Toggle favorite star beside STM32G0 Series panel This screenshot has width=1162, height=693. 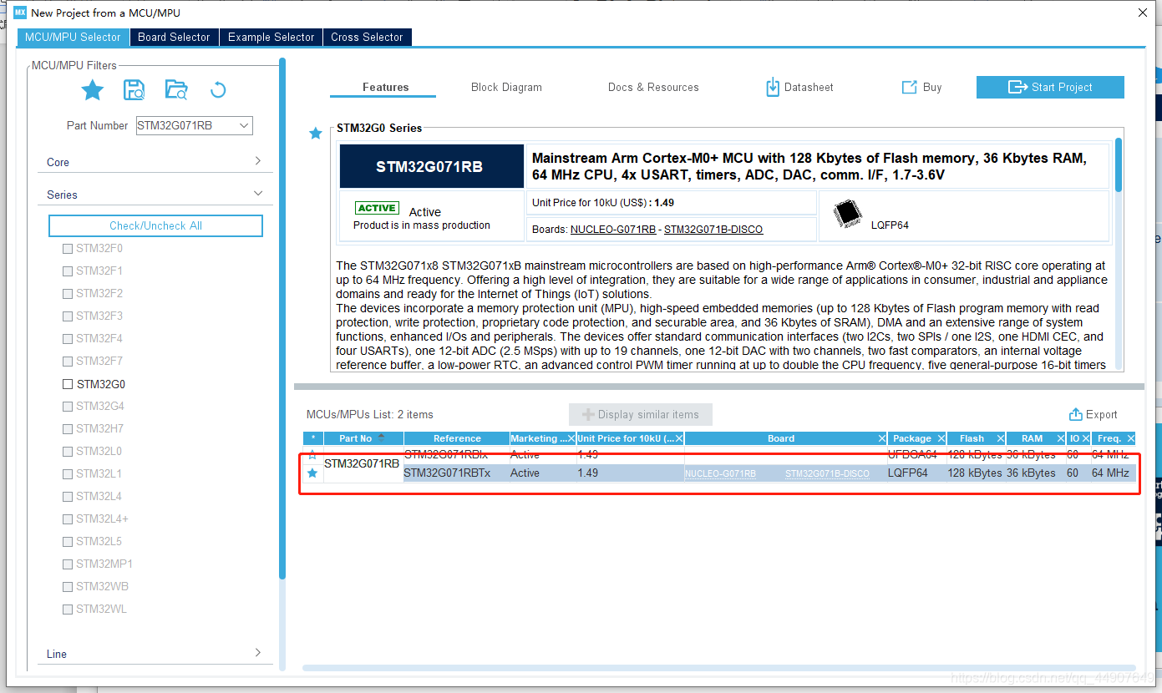[x=316, y=134]
